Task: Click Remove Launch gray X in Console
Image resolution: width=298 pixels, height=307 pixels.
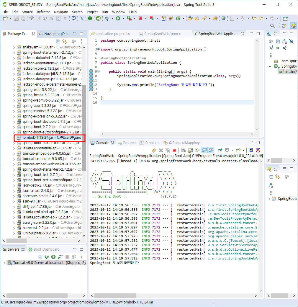Action: click(161, 150)
